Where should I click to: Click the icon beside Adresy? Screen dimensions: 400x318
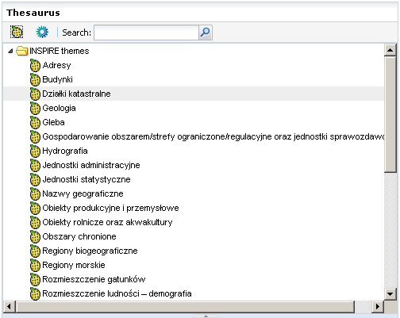35,65
